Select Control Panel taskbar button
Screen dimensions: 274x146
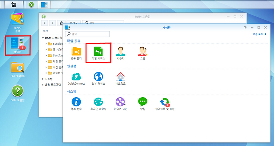coord(44,5)
